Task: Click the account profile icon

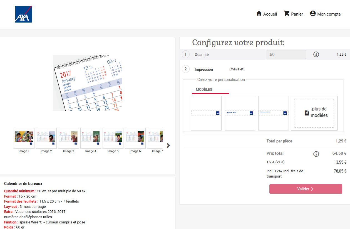Action: (x=313, y=13)
